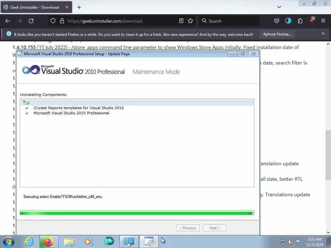Minimize the Visual Studio Setup window
The width and height of the screenshot is (331, 248).
pyautogui.click(x=232, y=54)
